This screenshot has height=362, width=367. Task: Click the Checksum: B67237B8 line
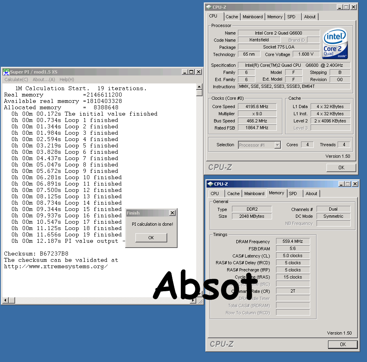[36, 254]
